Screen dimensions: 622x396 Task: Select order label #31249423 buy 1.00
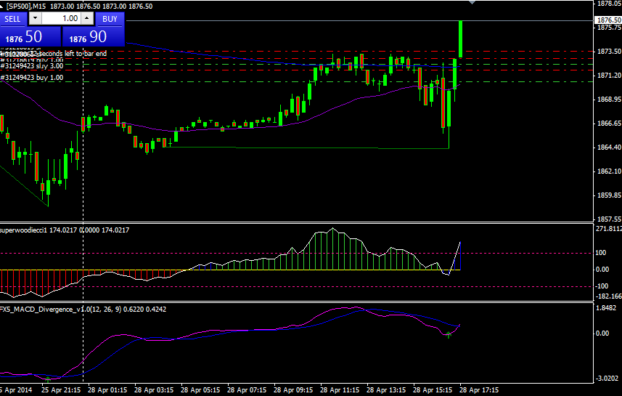(32, 78)
